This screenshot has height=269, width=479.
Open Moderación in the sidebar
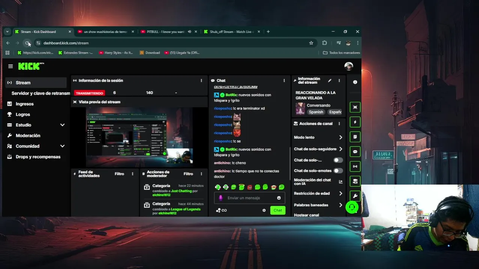tap(28, 136)
